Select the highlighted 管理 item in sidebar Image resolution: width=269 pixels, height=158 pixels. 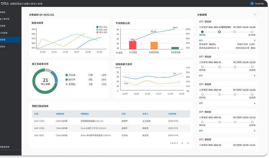click(x=10, y=40)
